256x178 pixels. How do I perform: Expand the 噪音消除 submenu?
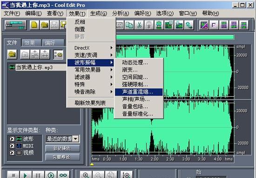[90, 92]
